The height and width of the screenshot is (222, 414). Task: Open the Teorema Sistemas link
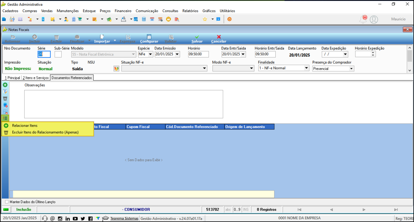pyautogui.click(x=124, y=218)
